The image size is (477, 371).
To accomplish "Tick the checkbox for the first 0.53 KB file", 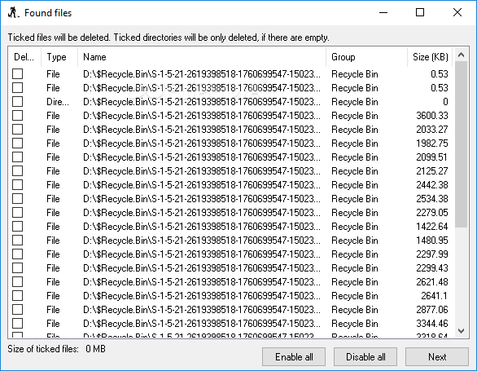I will point(17,73).
